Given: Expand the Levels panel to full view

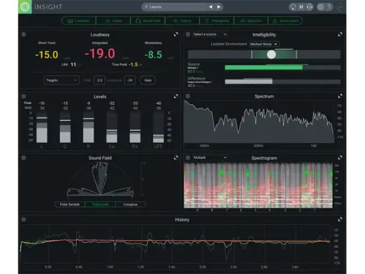Looking at the screenshot, I should [176, 96].
